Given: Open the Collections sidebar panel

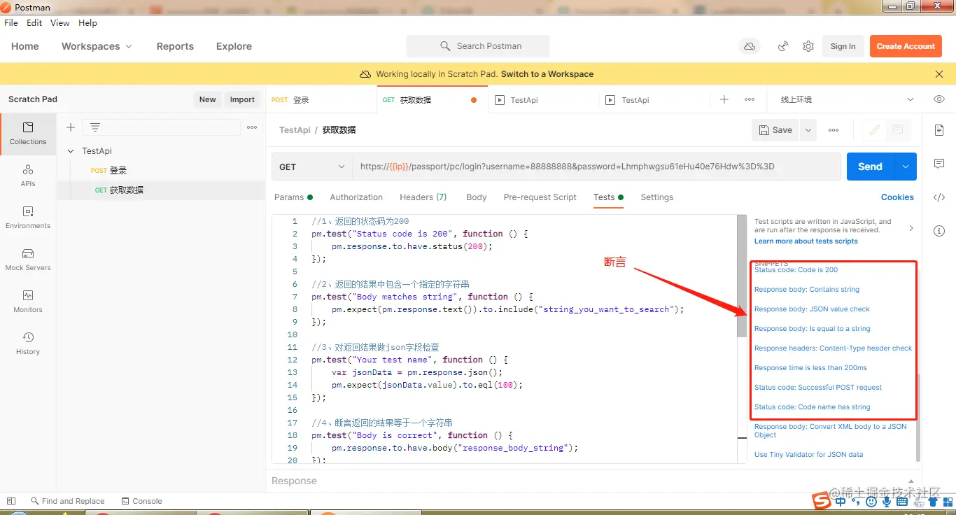Looking at the screenshot, I should [28, 134].
